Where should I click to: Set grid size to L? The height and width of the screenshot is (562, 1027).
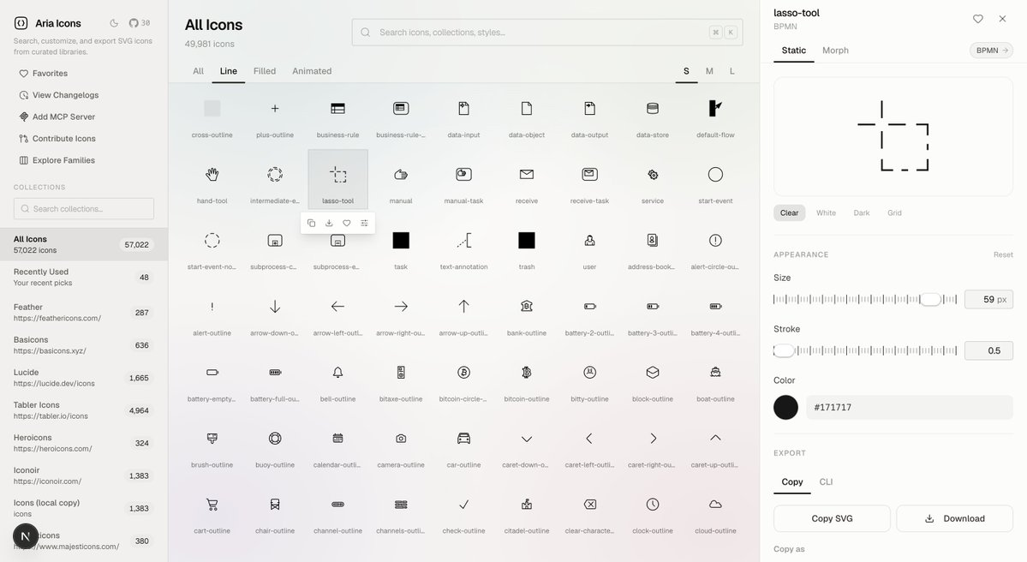pos(732,71)
